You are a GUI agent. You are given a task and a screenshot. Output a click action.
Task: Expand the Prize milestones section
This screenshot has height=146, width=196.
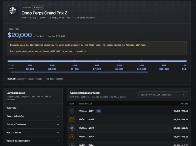[x=33, y=124]
